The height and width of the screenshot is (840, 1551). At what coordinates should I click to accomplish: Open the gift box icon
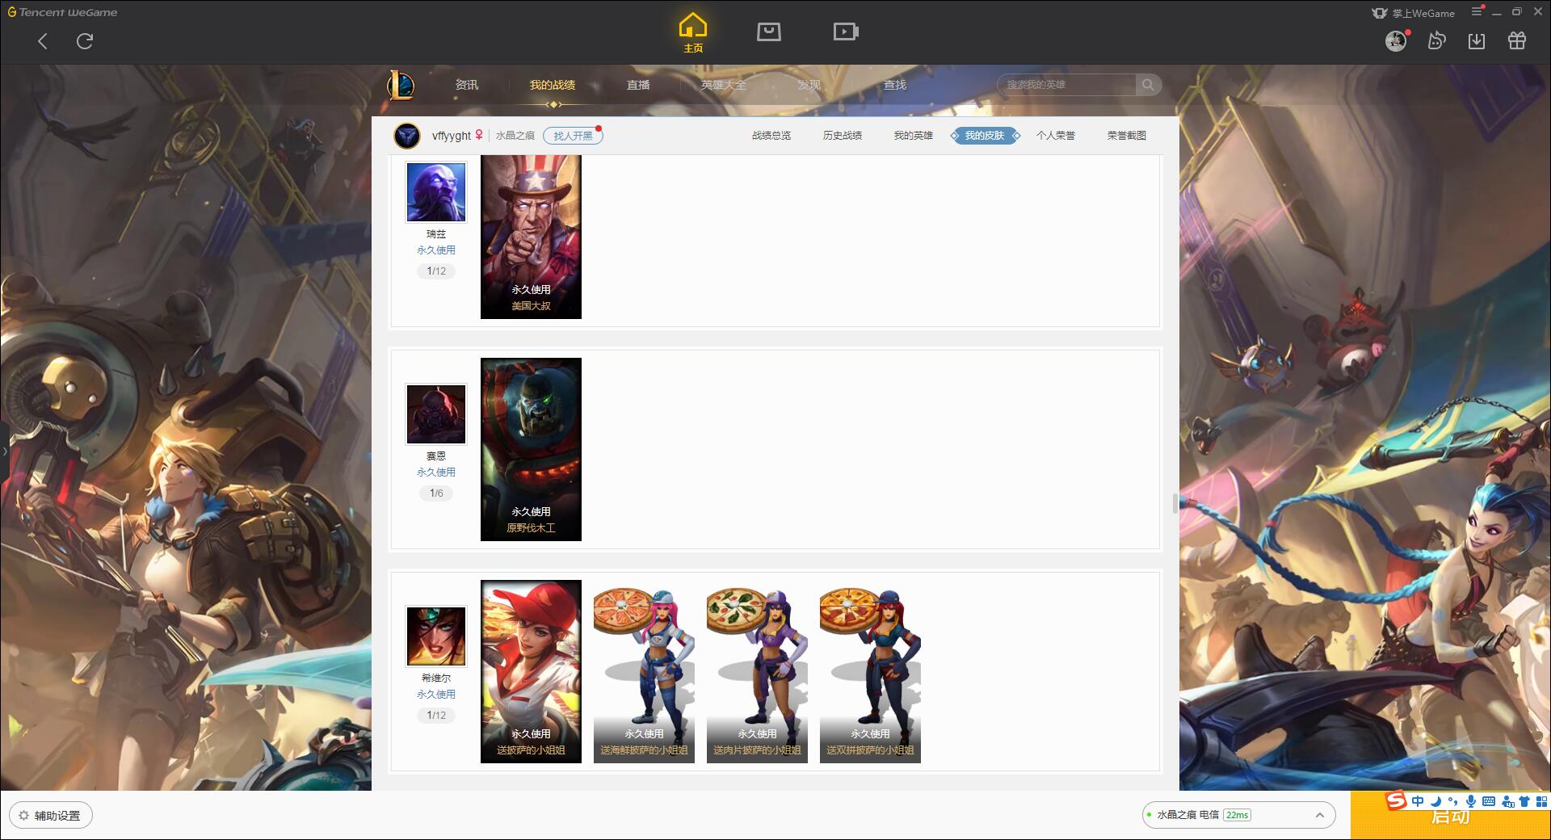coord(1517,40)
